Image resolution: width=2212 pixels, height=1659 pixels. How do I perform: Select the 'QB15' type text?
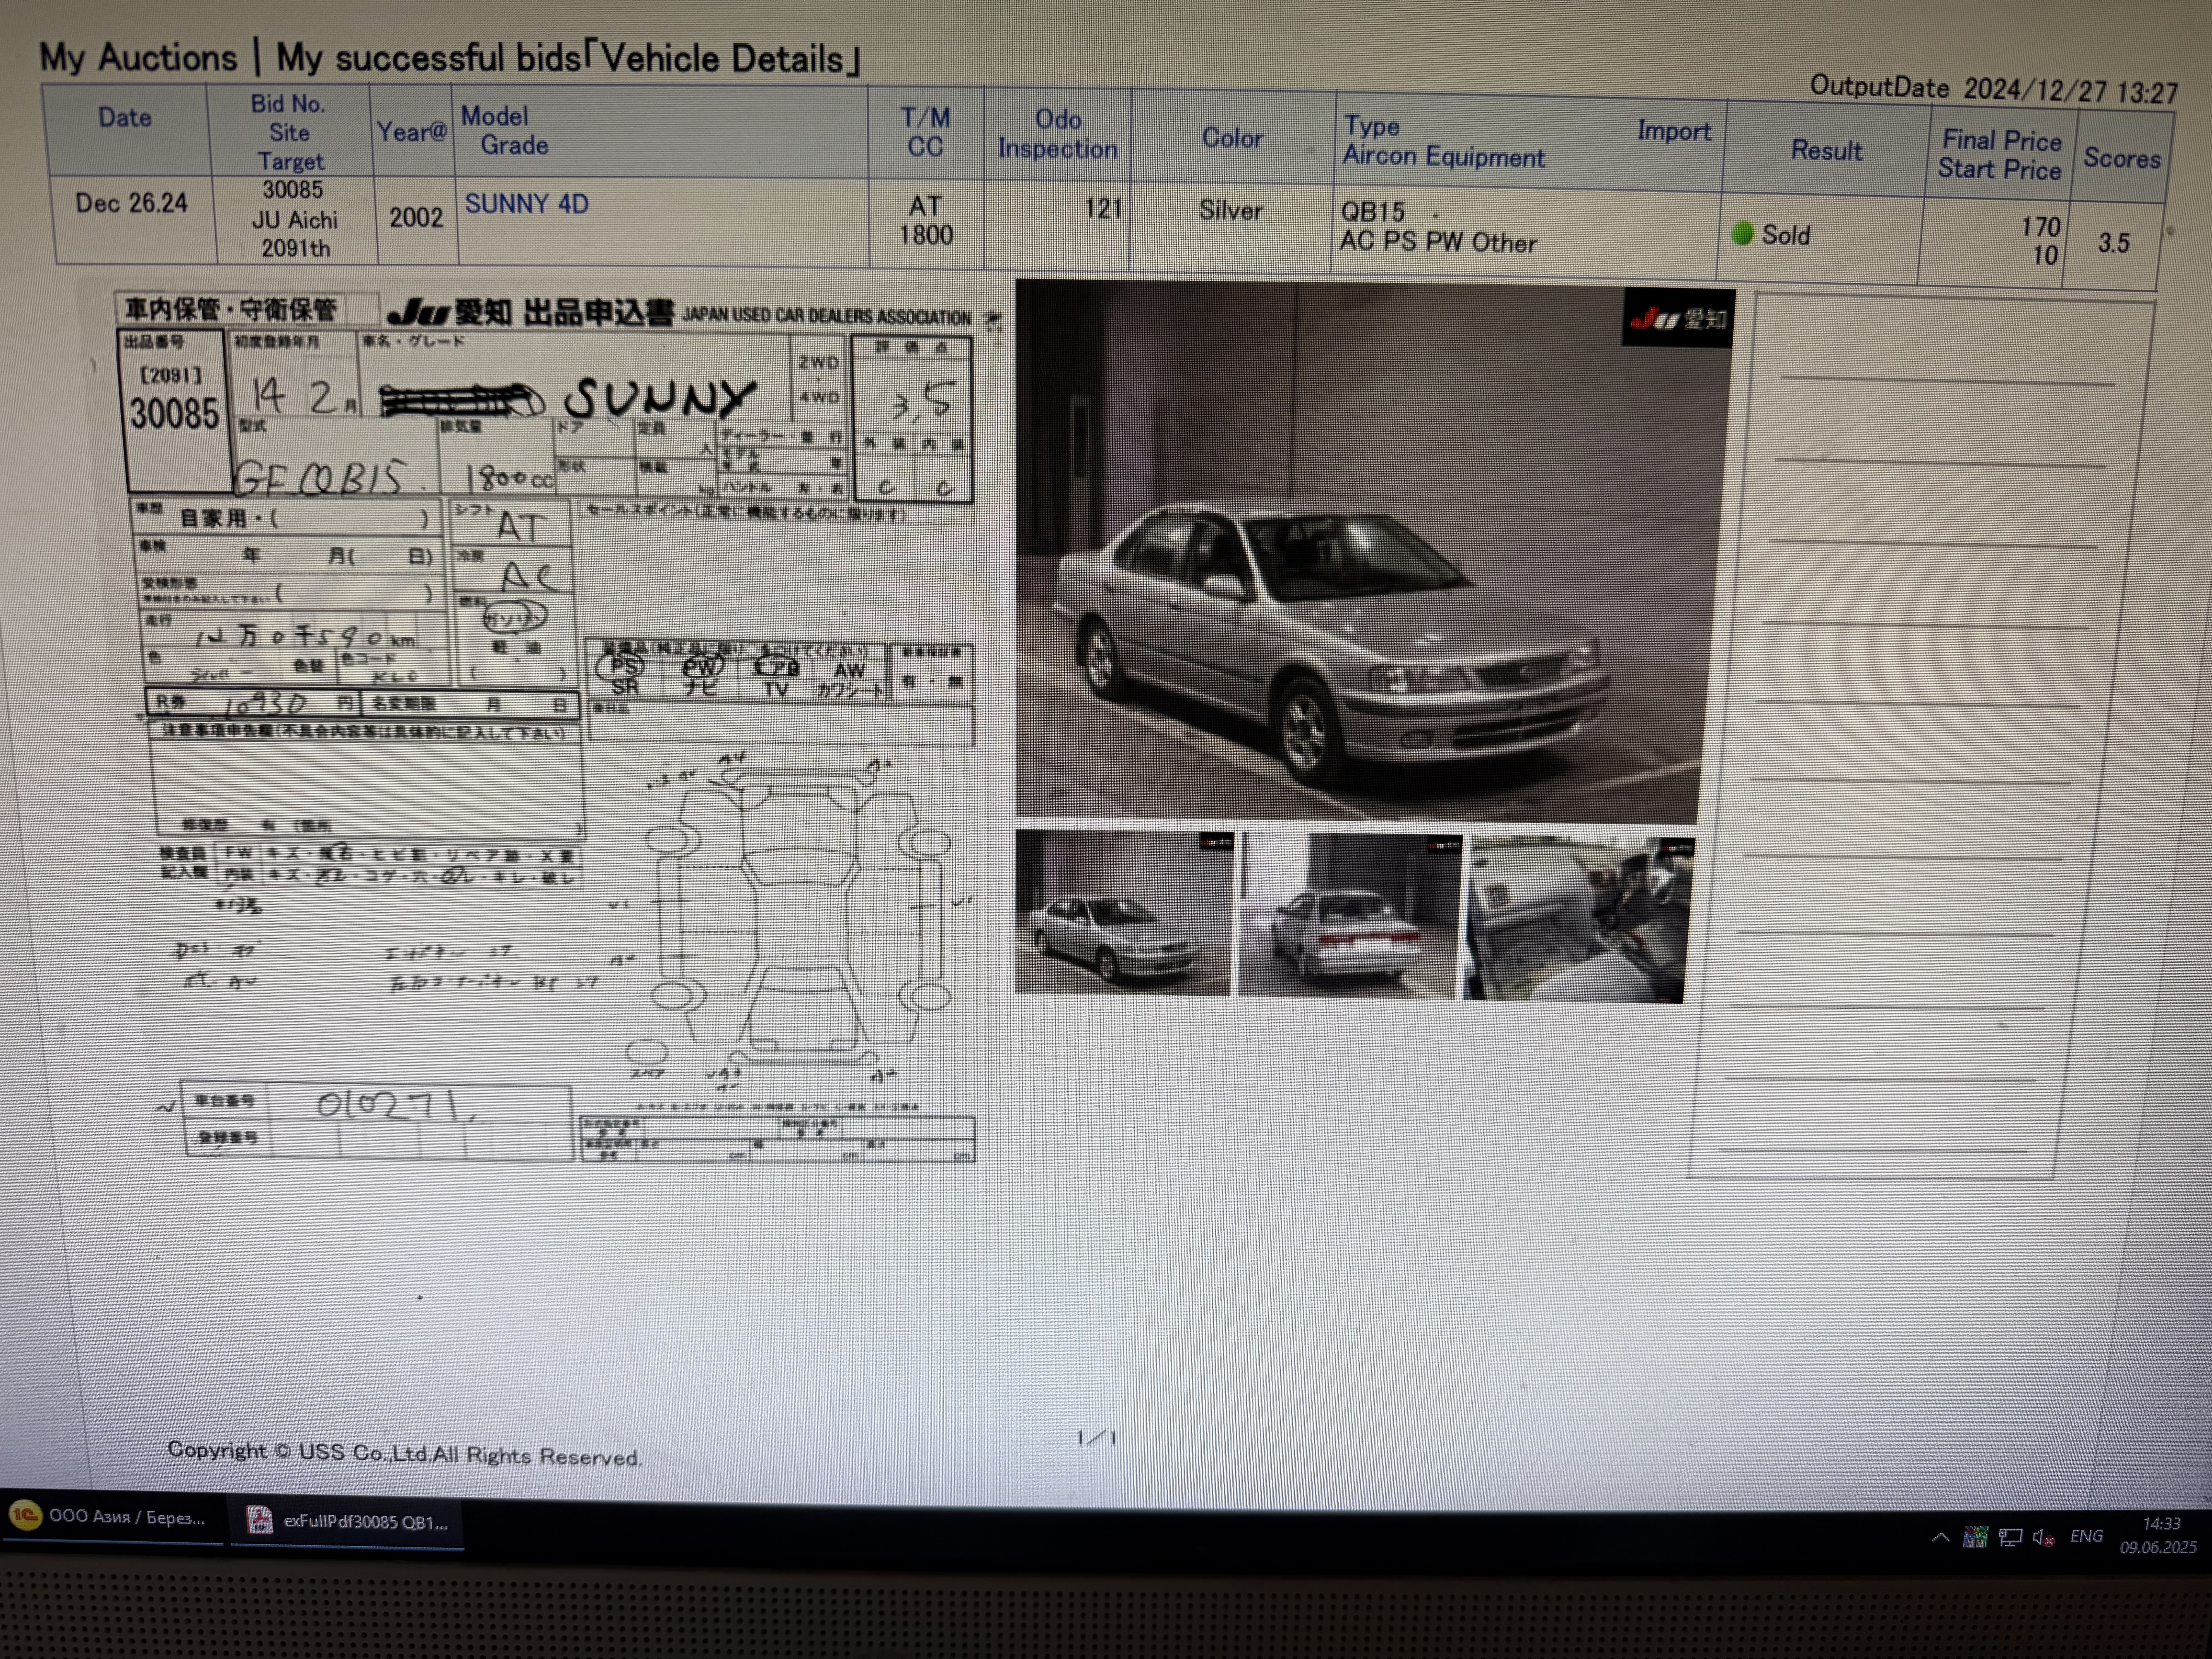1373,212
